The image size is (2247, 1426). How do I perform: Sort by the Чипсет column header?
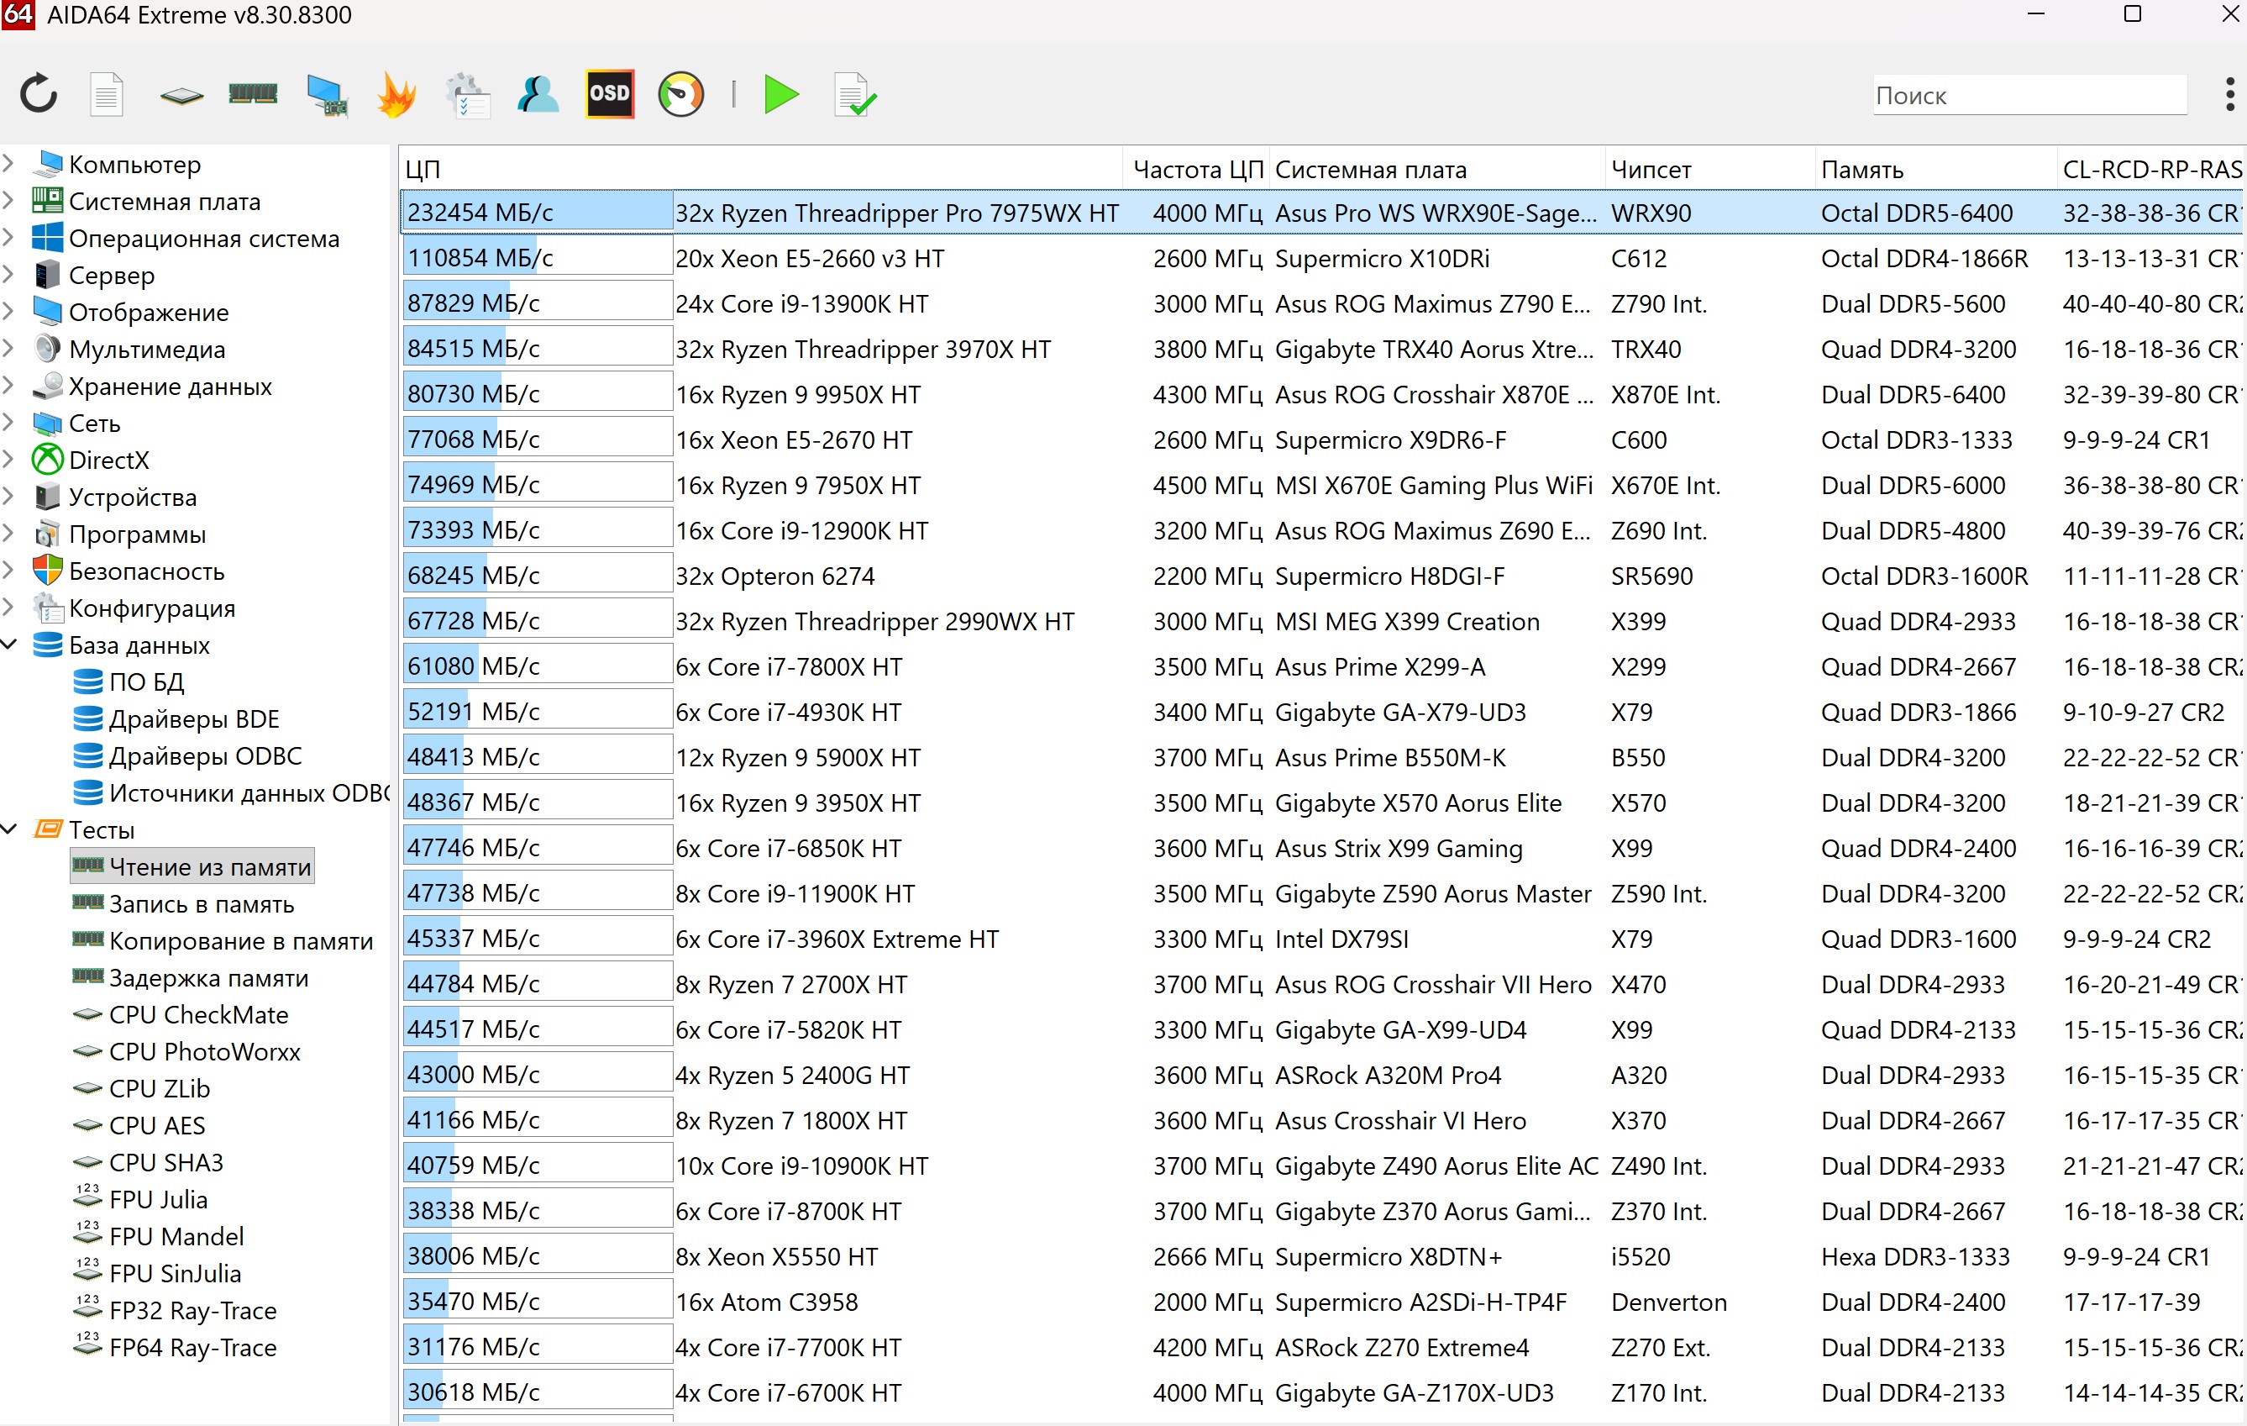click(x=1711, y=169)
